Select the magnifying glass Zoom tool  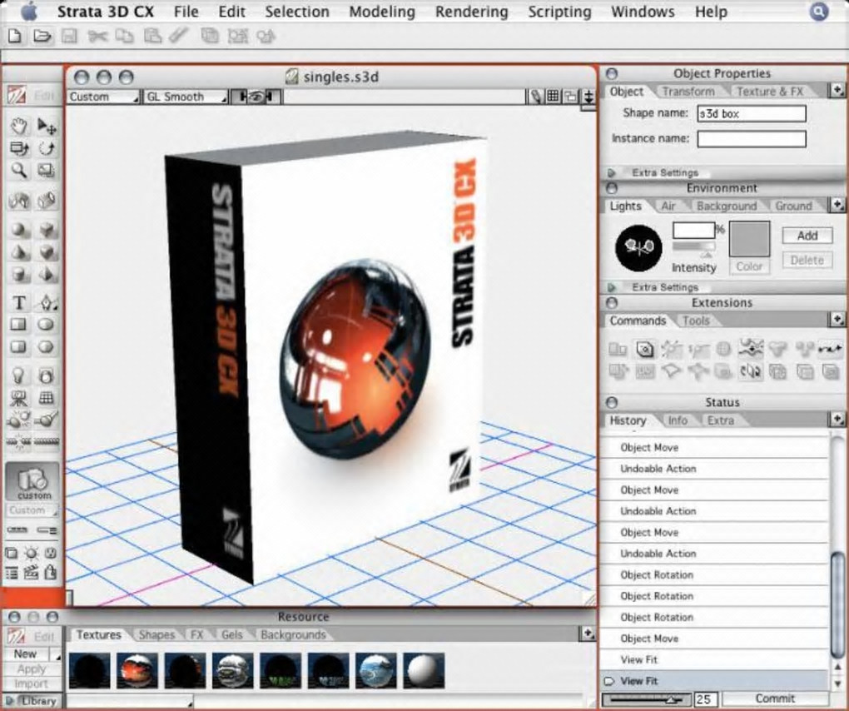coord(19,171)
